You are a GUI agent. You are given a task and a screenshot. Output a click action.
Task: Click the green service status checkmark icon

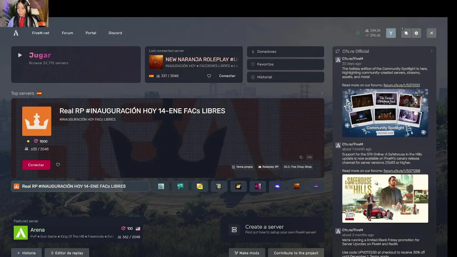(x=358, y=33)
